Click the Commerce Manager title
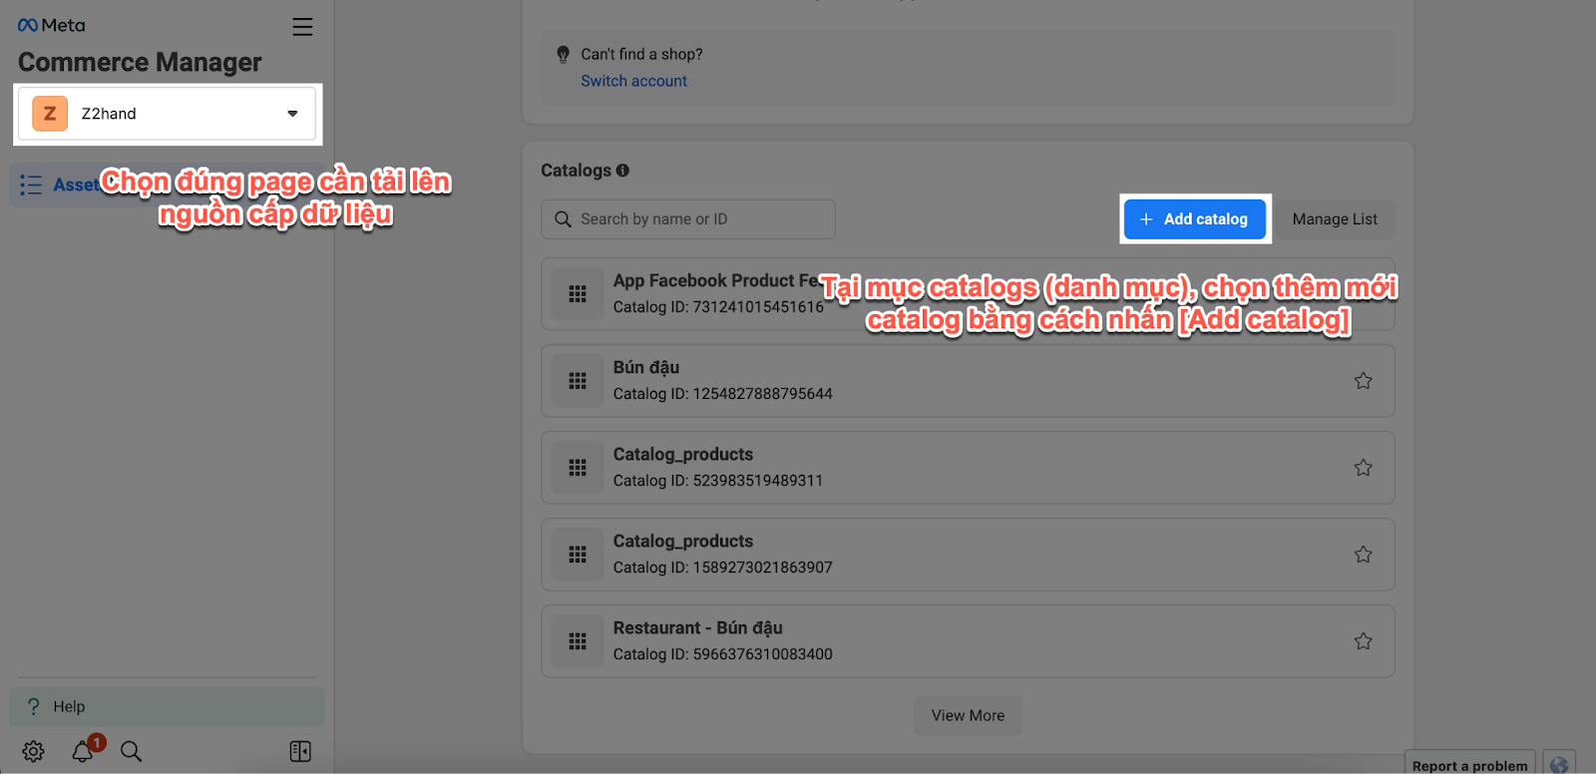This screenshot has height=774, width=1596. pos(140,62)
